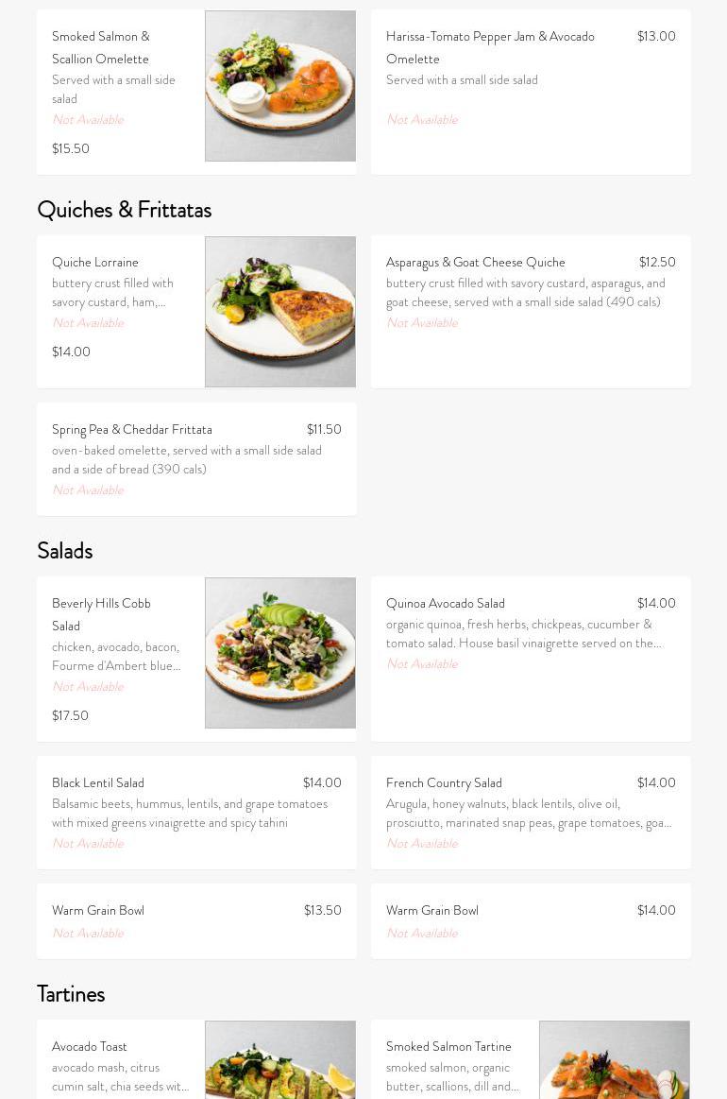The image size is (727, 1099).
Task: Click the Beverly Hills Cobb Salad photo
Action: tap(280, 653)
